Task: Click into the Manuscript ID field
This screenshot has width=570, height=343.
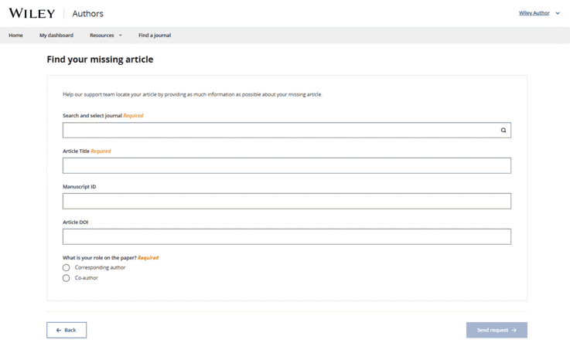Action: coord(286,201)
